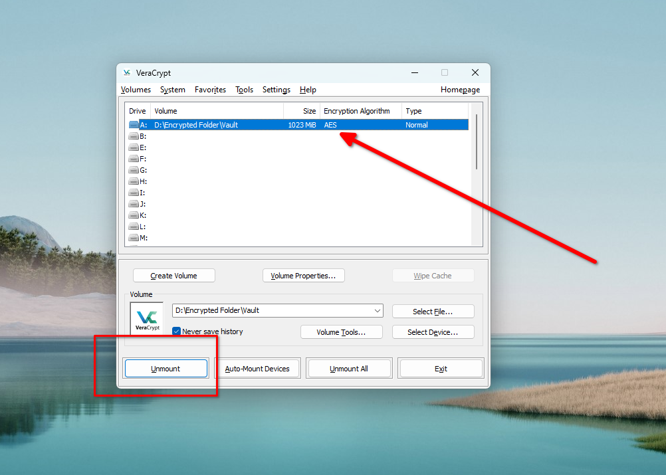Select the J: drive icon
The height and width of the screenshot is (475, 666).
(x=134, y=204)
